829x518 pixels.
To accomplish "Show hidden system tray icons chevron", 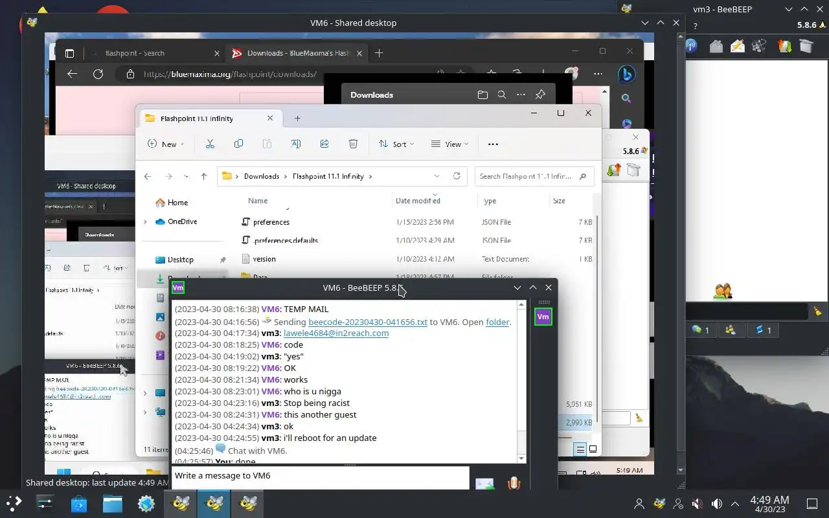I will coord(735,503).
